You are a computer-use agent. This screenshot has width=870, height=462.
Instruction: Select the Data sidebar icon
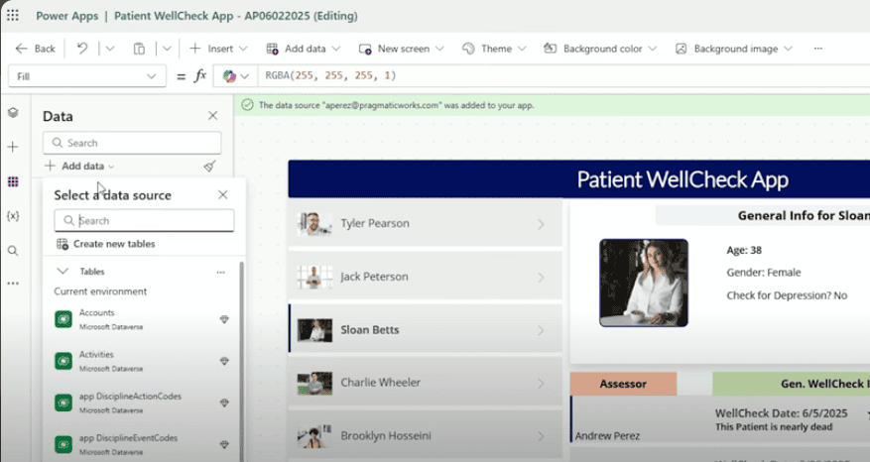point(13,181)
